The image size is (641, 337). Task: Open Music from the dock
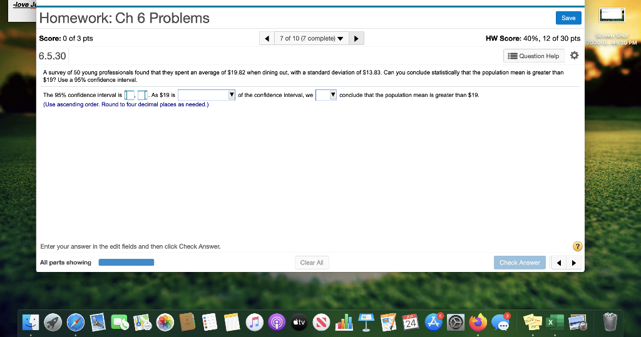254,322
